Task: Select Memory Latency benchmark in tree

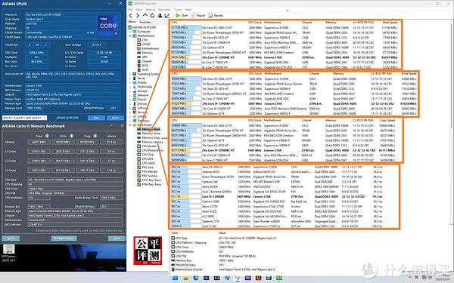Action: click(x=151, y=142)
